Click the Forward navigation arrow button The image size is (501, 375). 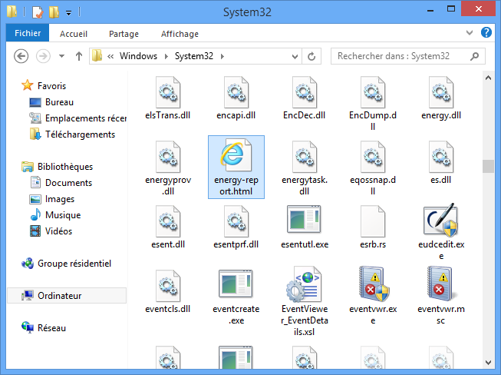click(x=43, y=56)
